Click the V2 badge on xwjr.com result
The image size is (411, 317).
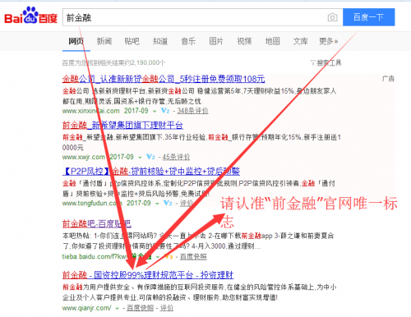pyautogui.click(x=150, y=157)
